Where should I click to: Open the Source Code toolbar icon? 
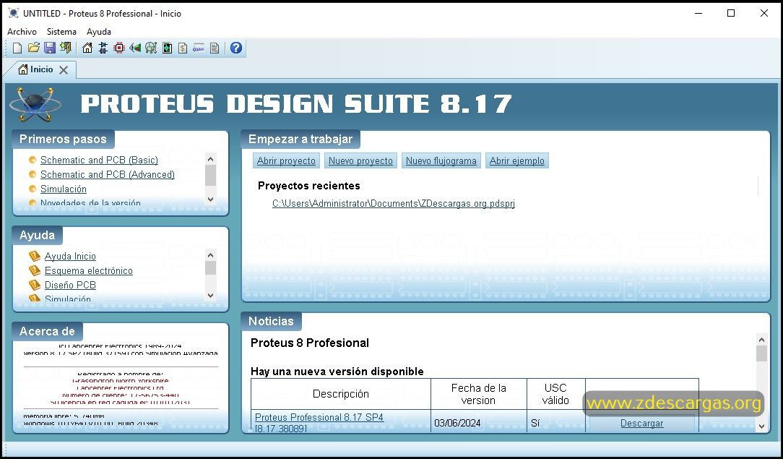coord(199,48)
